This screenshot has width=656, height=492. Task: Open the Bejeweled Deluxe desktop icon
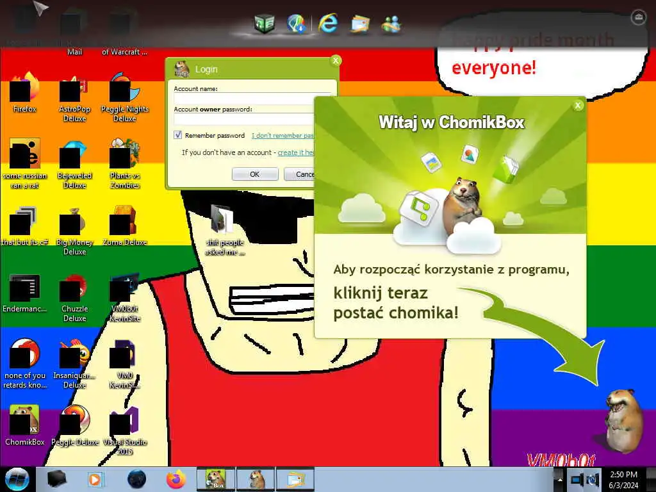(x=74, y=164)
